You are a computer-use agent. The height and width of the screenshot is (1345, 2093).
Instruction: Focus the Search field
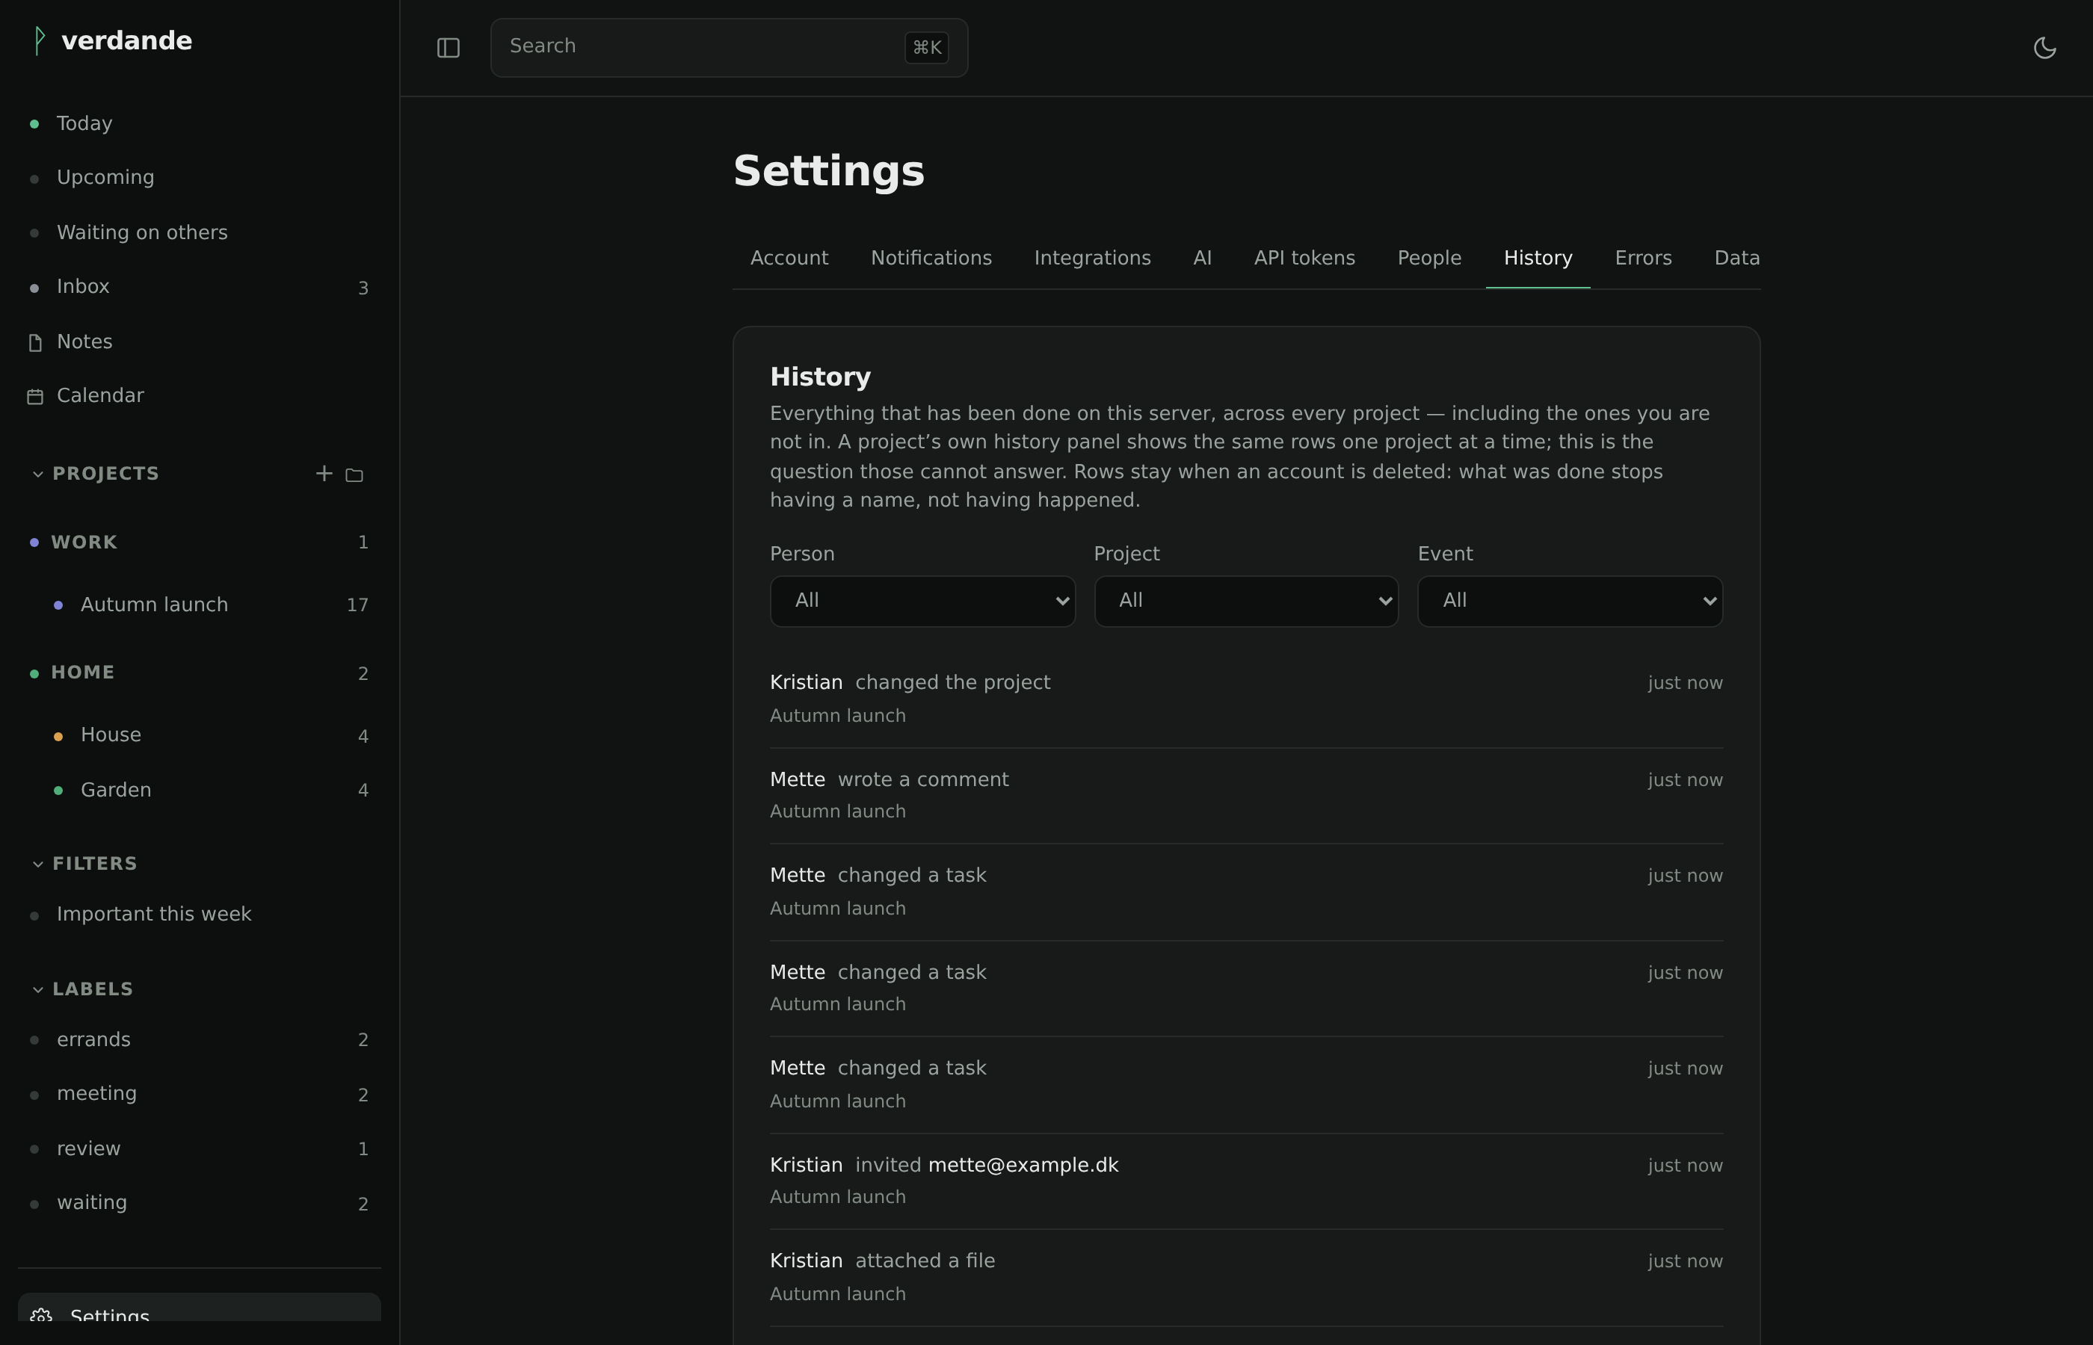tap(729, 48)
